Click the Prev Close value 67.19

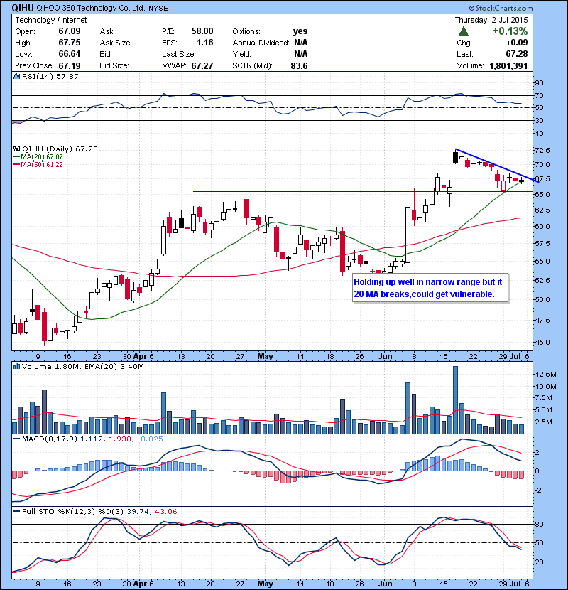pyautogui.click(x=70, y=66)
